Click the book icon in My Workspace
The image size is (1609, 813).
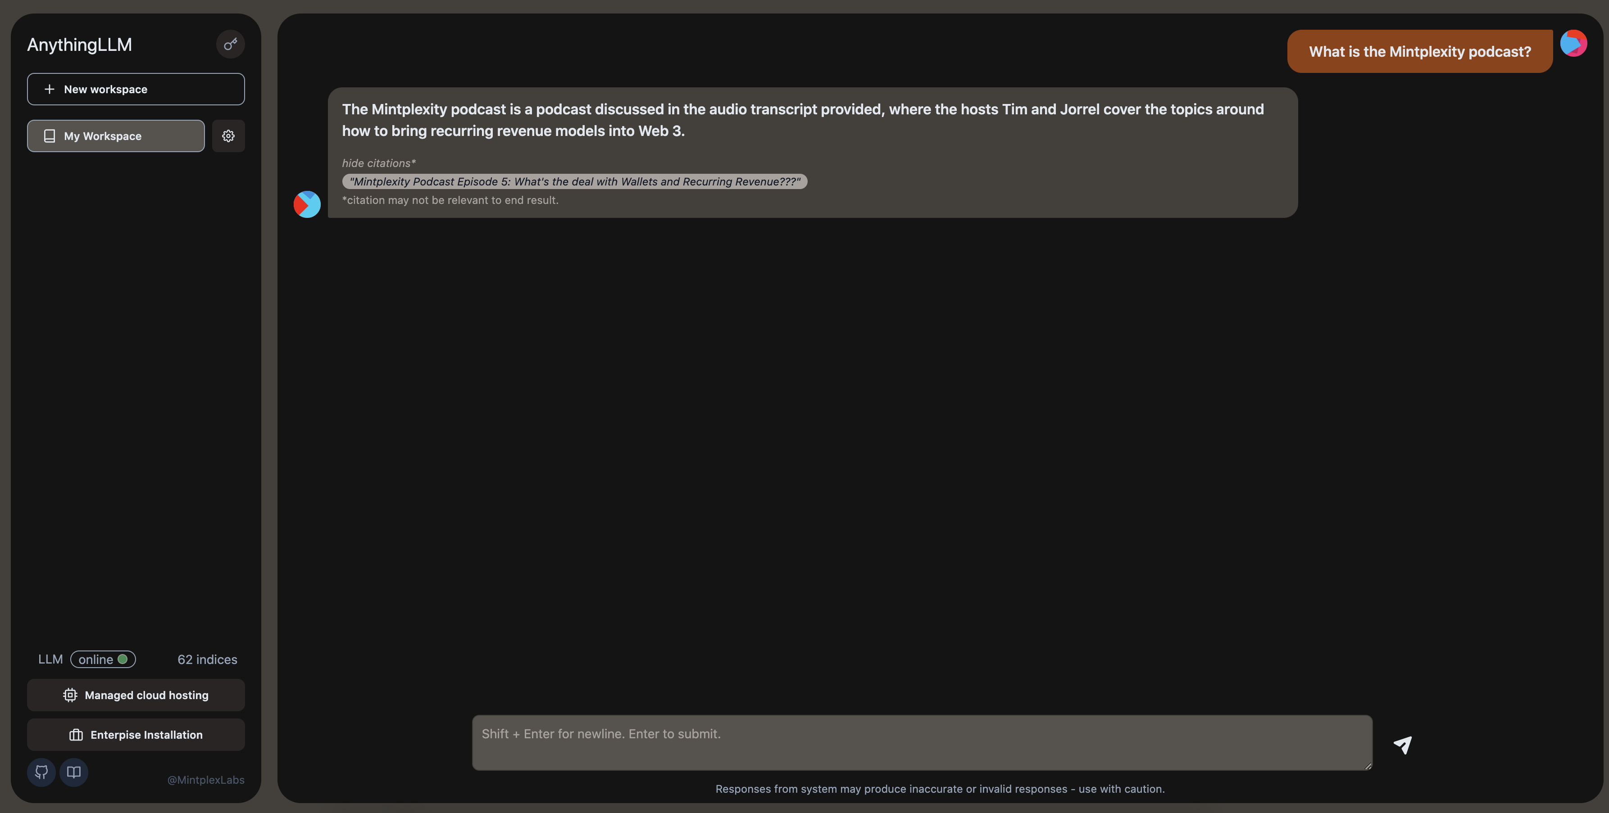pyautogui.click(x=50, y=136)
